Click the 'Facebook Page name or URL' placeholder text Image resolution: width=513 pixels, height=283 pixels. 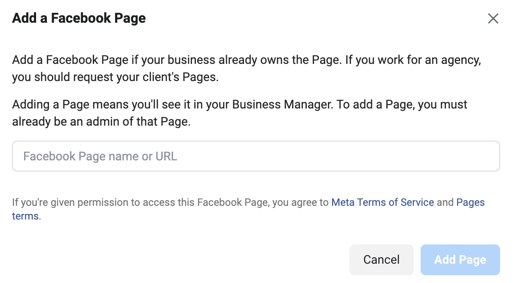(100, 157)
